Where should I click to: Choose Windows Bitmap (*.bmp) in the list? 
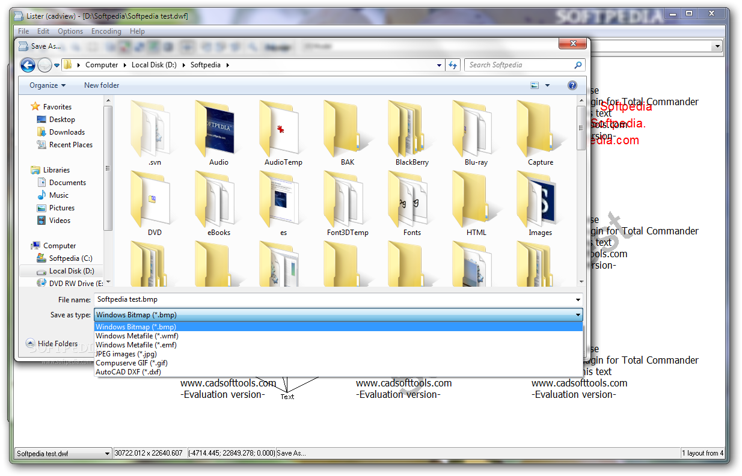[339, 327]
